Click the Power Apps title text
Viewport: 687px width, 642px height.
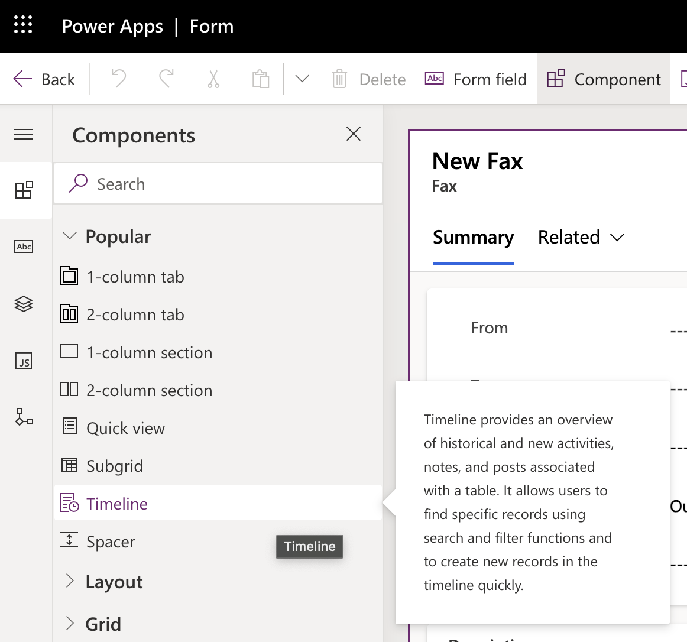[x=112, y=26]
